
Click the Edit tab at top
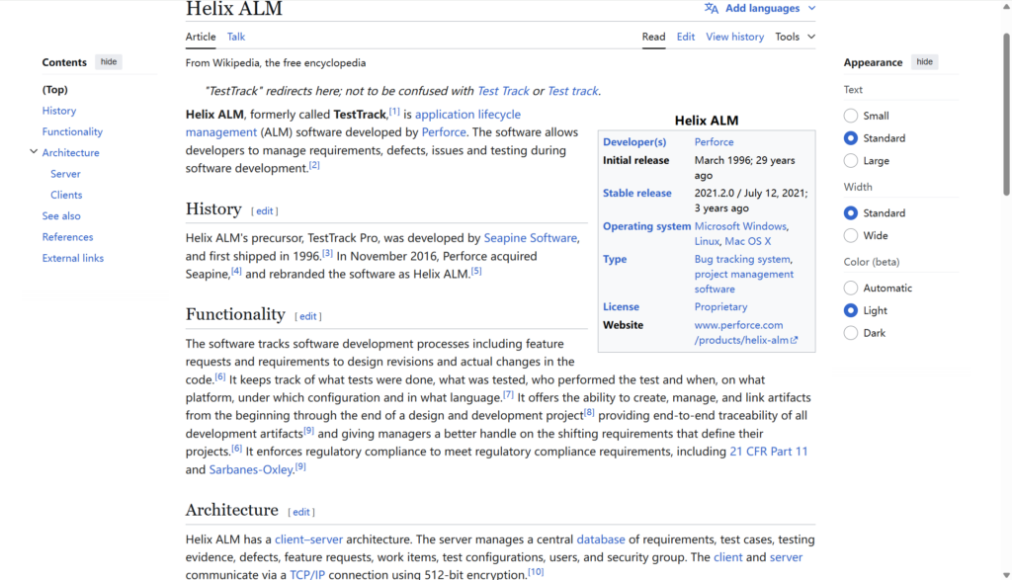coord(686,37)
